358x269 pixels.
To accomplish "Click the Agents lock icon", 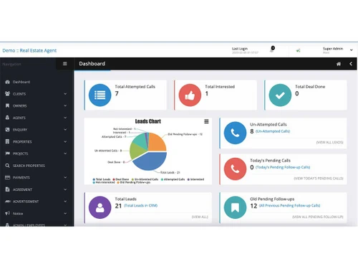I will (x=7, y=118).
